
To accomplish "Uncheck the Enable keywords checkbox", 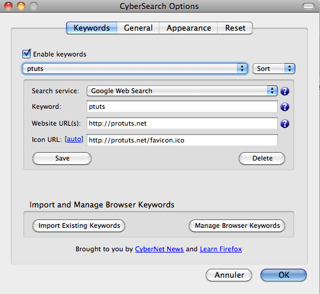I will point(26,54).
